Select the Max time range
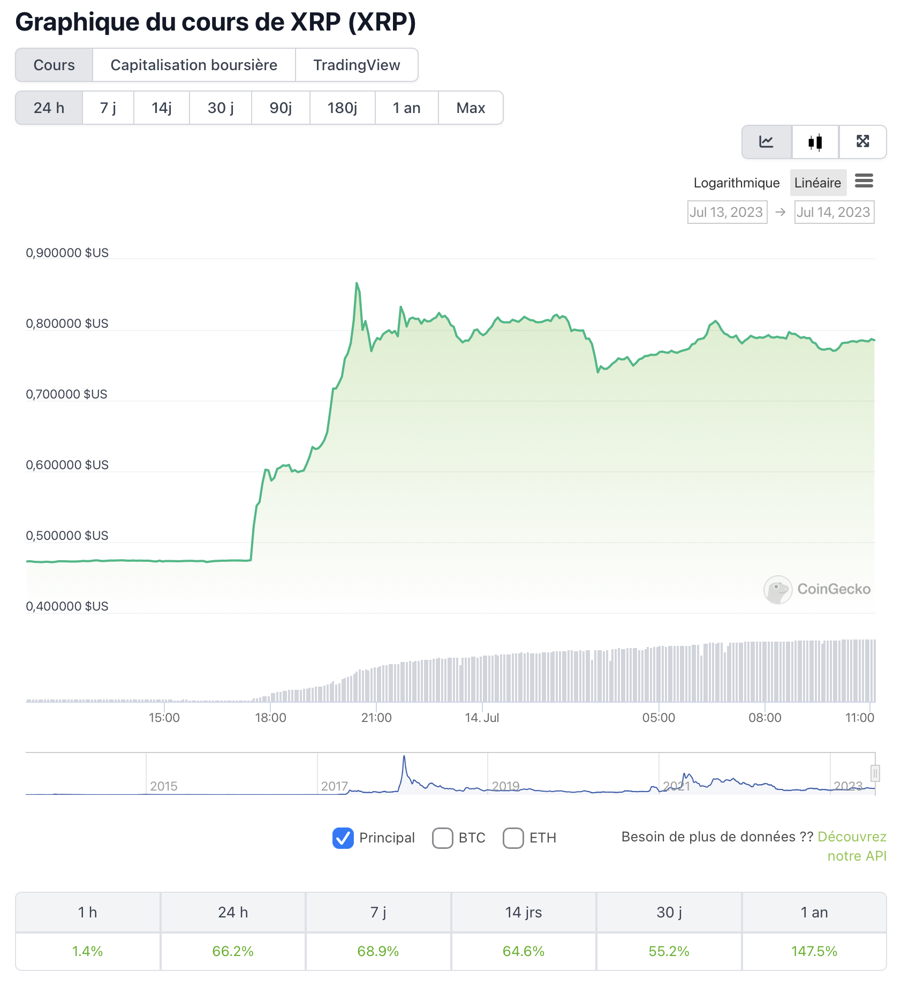 (471, 108)
